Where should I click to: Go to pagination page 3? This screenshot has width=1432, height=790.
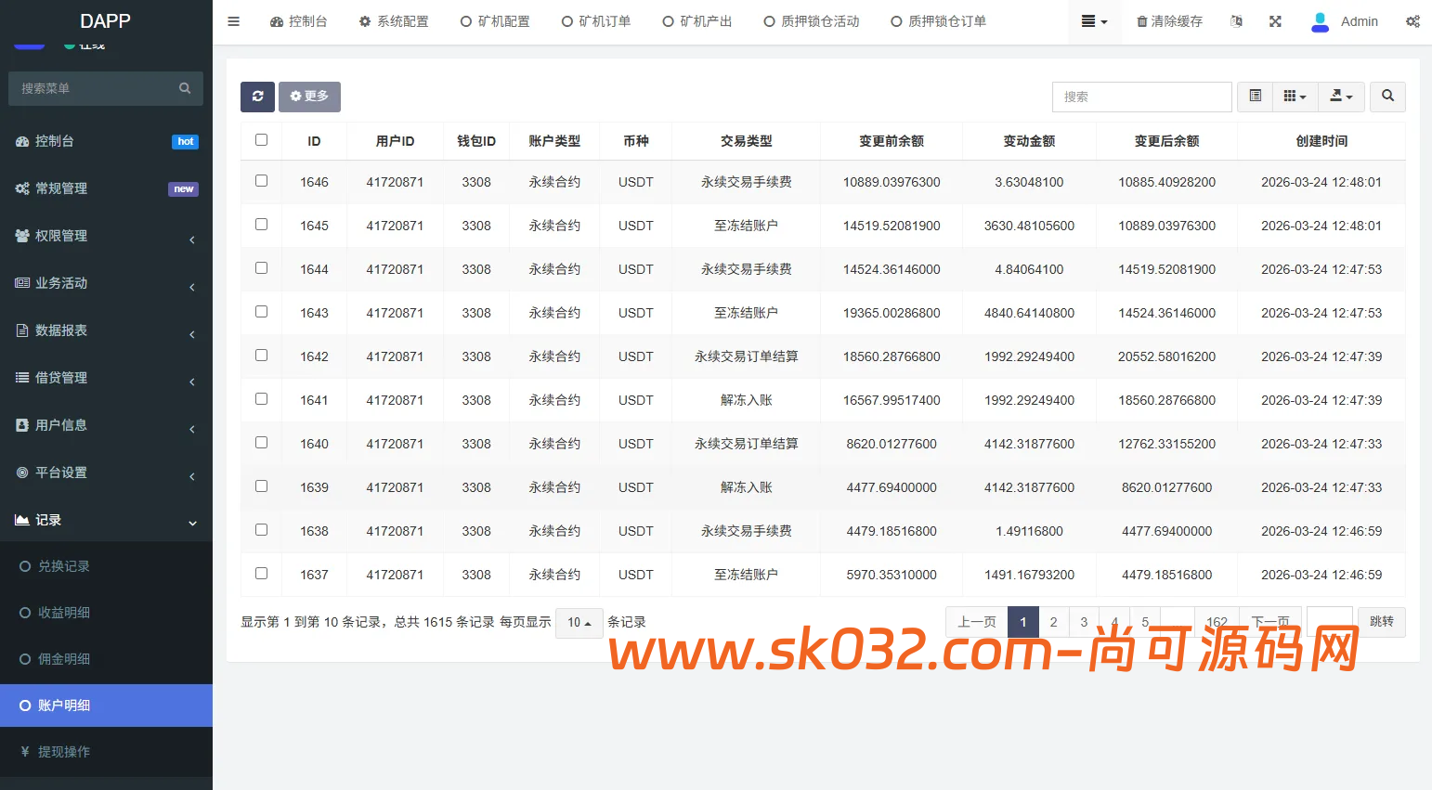(x=1084, y=622)
